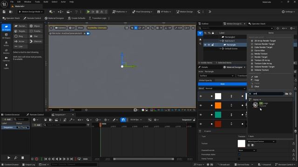The image size is (298, 167).
Task: Open the WhiteSquareTexture asset dropdown
Action: point(261,141)
